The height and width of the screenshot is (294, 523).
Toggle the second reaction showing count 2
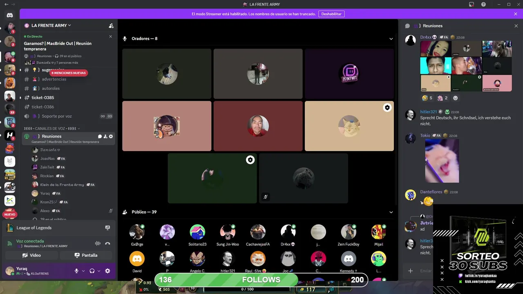(x=443, y=98)
